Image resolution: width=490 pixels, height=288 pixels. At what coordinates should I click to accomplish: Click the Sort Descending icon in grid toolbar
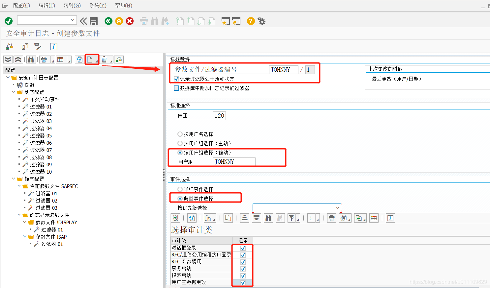(257, 218)
